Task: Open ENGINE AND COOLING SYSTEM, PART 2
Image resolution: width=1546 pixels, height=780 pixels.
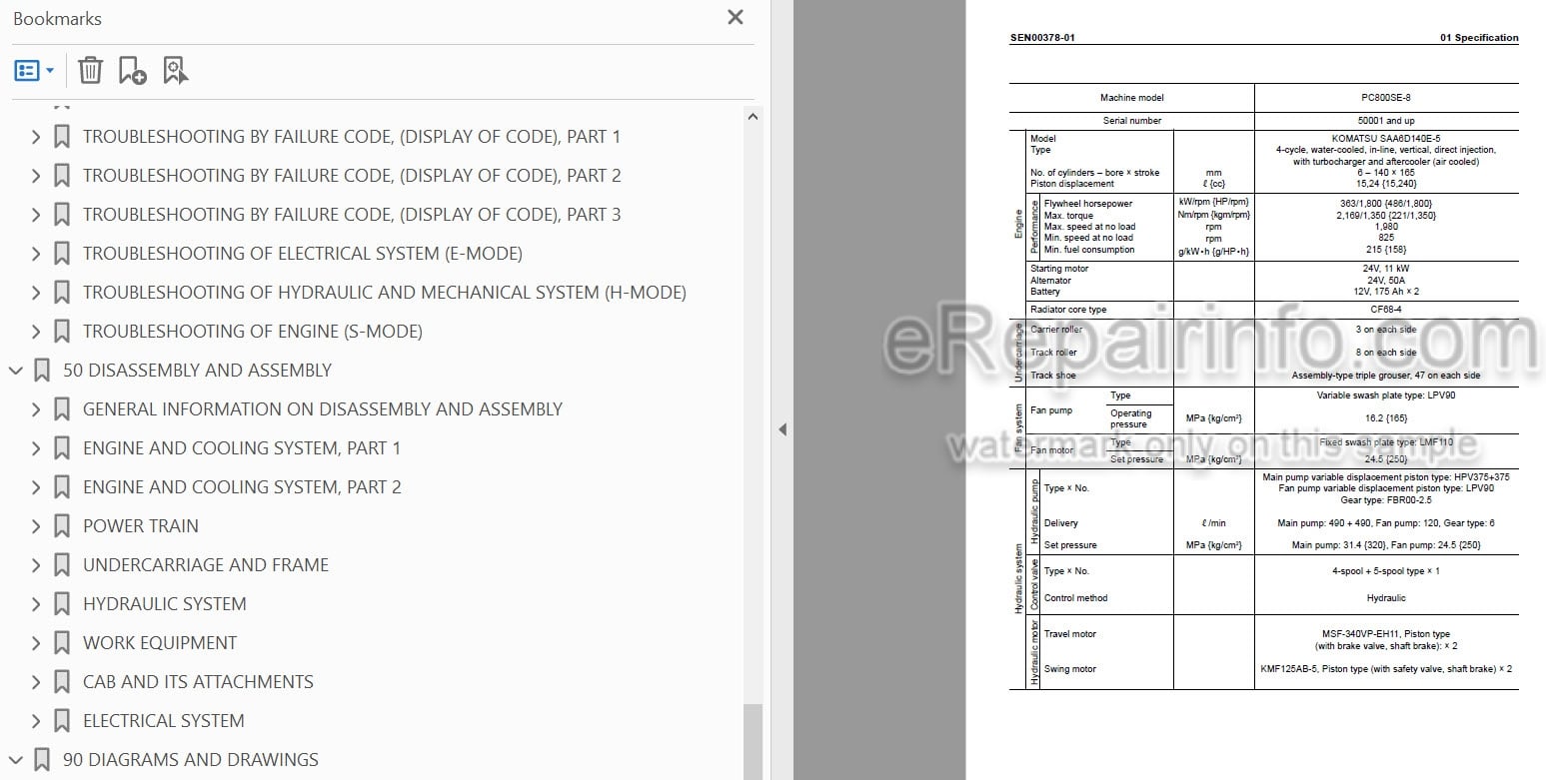Action: 242,487
